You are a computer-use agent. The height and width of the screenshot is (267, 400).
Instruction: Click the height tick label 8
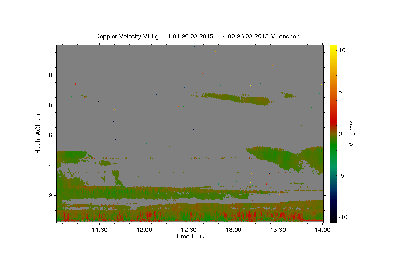pos(51,105)
